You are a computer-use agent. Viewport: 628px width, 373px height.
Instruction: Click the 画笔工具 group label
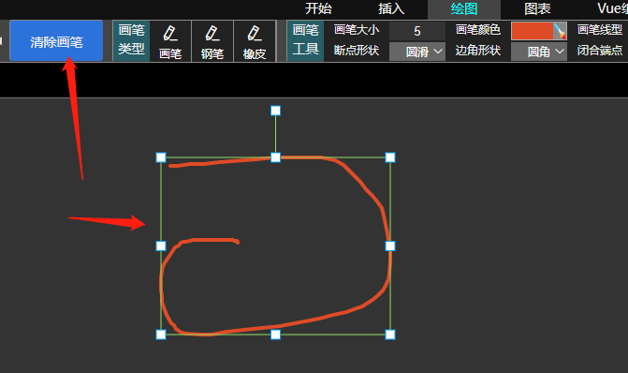(x=306, y=40)
